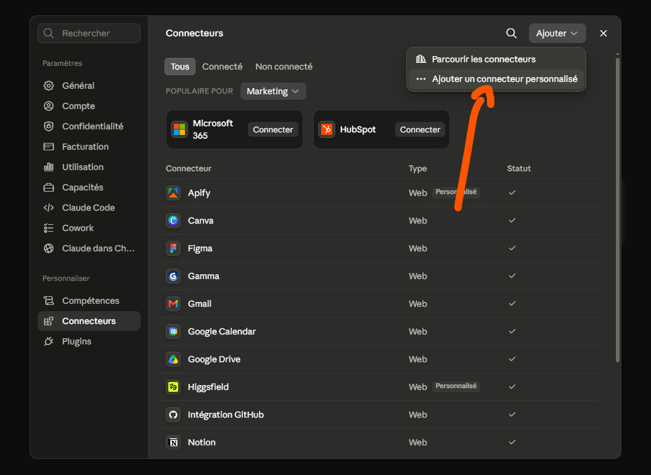
Task: Click the Google Drive connector icon
Action: click(x=173, y=359)
